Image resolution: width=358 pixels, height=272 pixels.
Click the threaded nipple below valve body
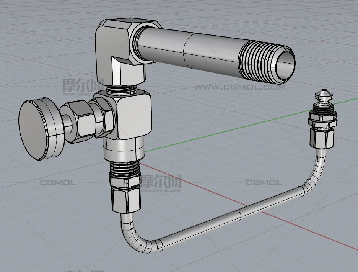tap(124, 169)
